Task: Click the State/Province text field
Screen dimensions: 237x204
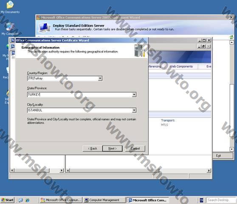Action: tap(80, 95)
